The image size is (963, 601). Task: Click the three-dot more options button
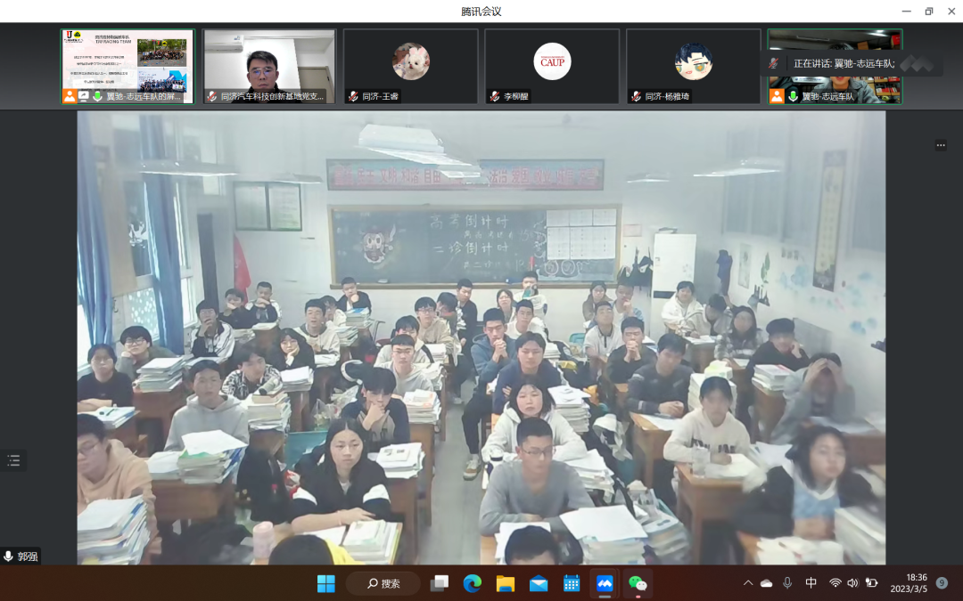point(941,145)
